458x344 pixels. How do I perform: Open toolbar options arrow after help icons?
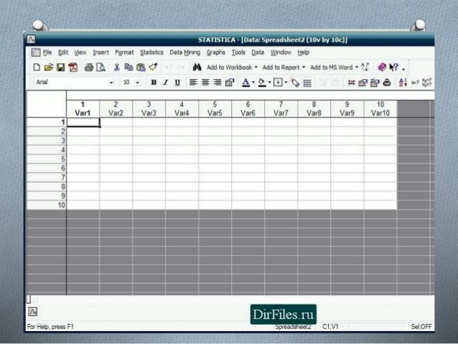pos(403,69)
